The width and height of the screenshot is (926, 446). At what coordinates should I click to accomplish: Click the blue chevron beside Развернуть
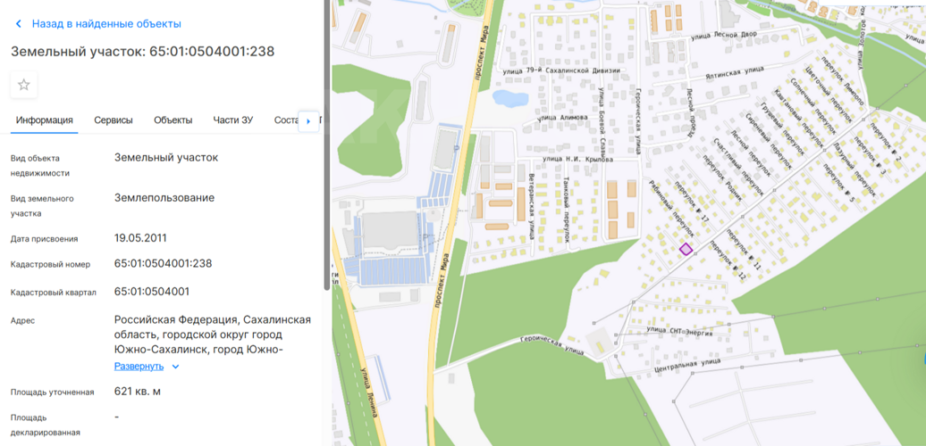[x=175, y=367]
